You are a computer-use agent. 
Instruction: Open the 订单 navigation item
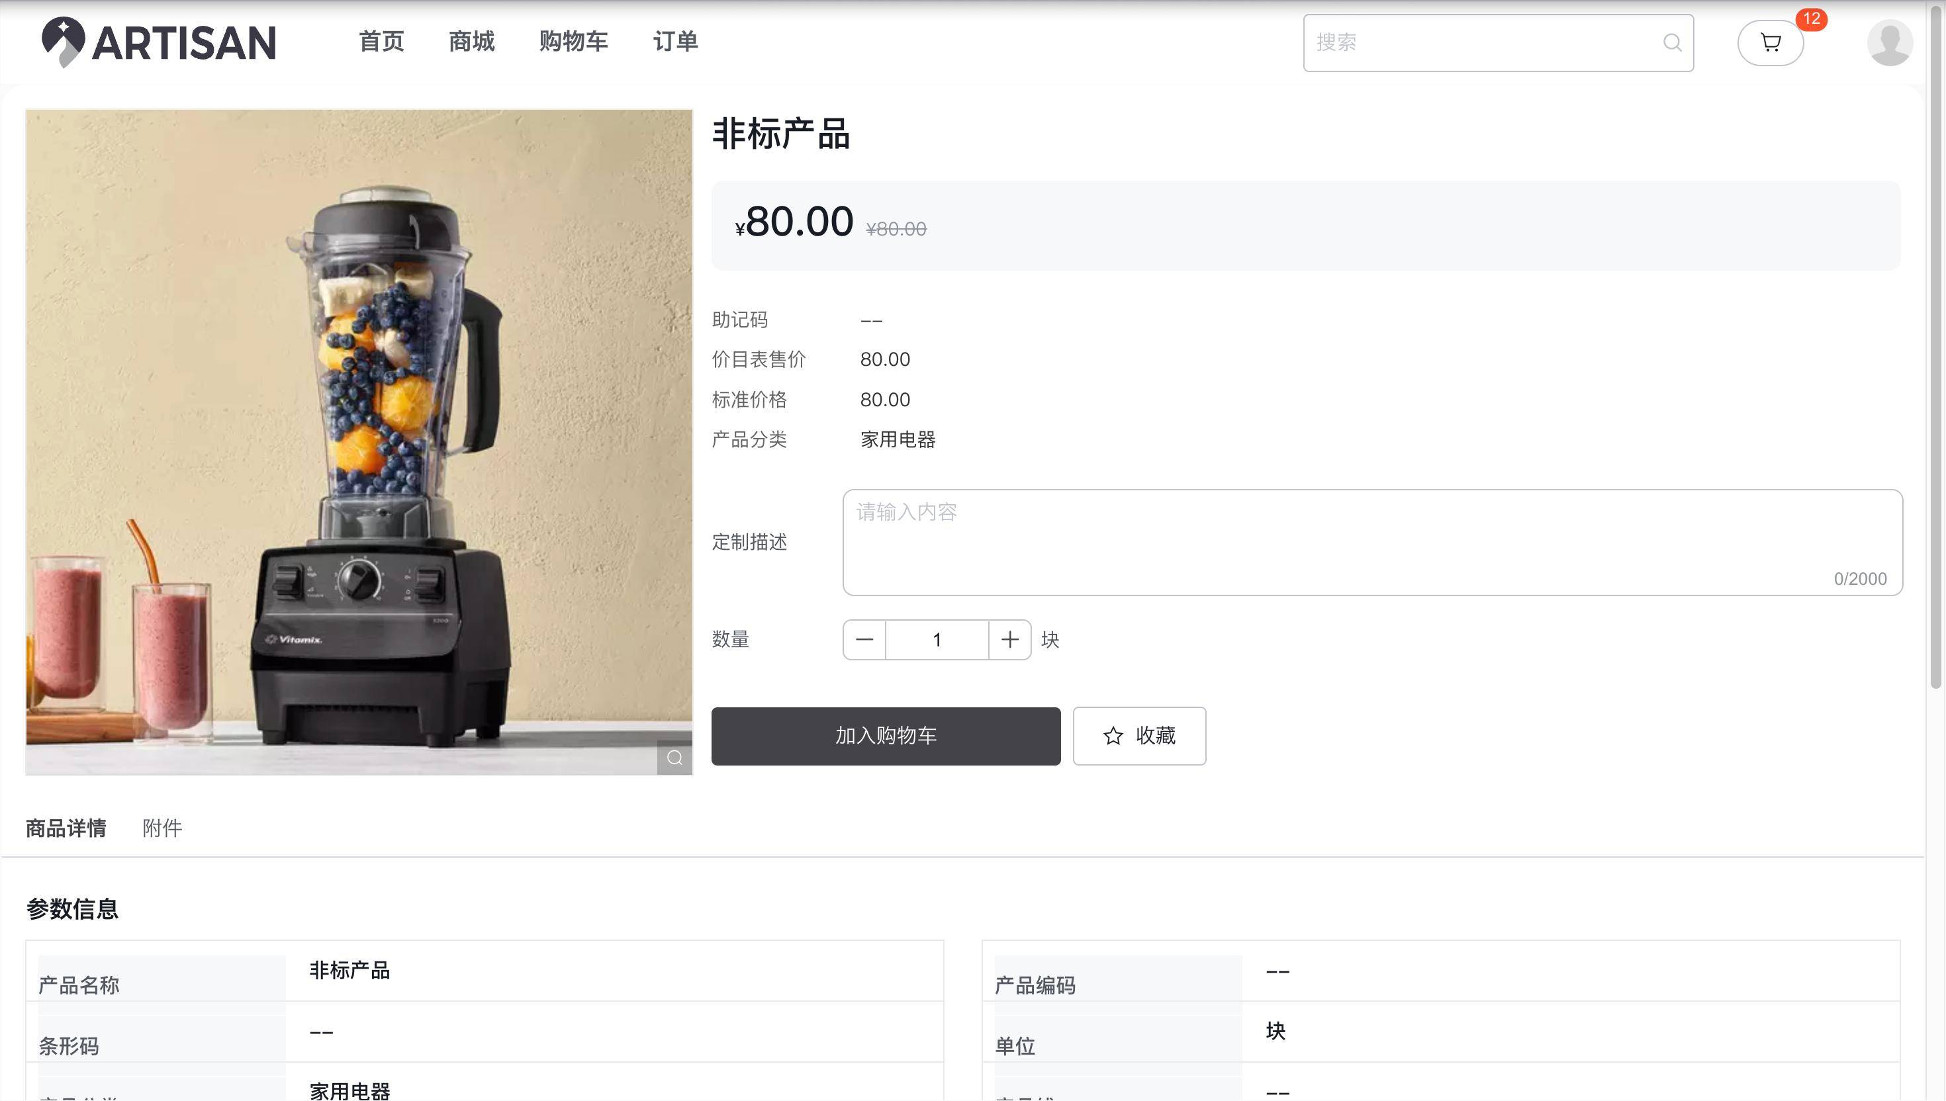[x=675, y=42]
